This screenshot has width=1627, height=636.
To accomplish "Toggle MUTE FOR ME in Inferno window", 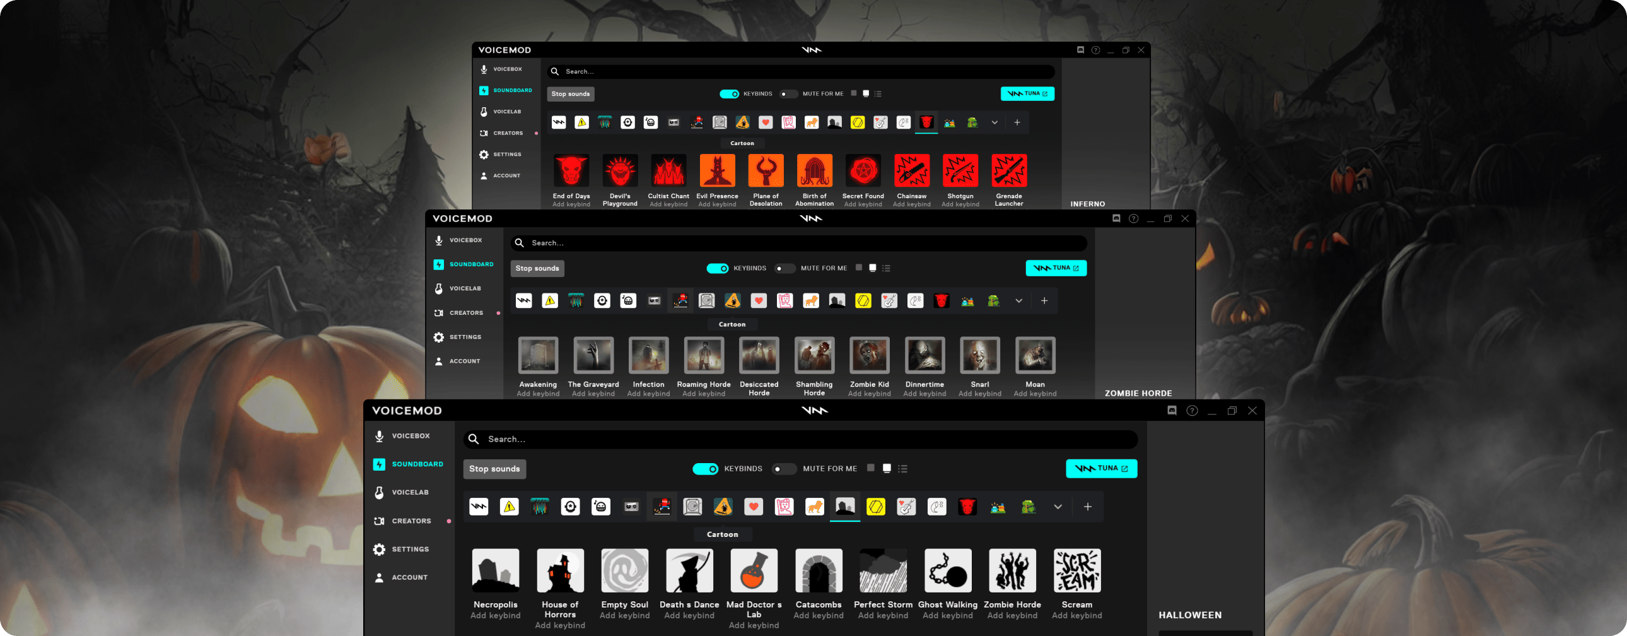I will coord(789,94).
